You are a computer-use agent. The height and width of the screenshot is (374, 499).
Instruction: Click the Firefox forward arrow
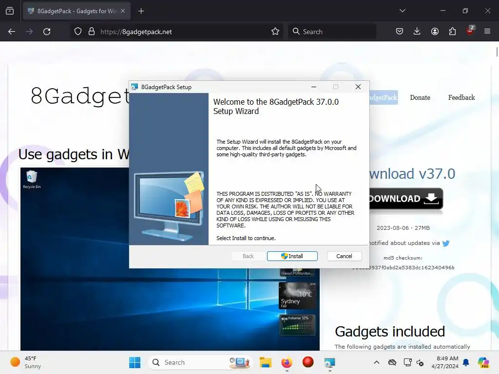[29, 32]
